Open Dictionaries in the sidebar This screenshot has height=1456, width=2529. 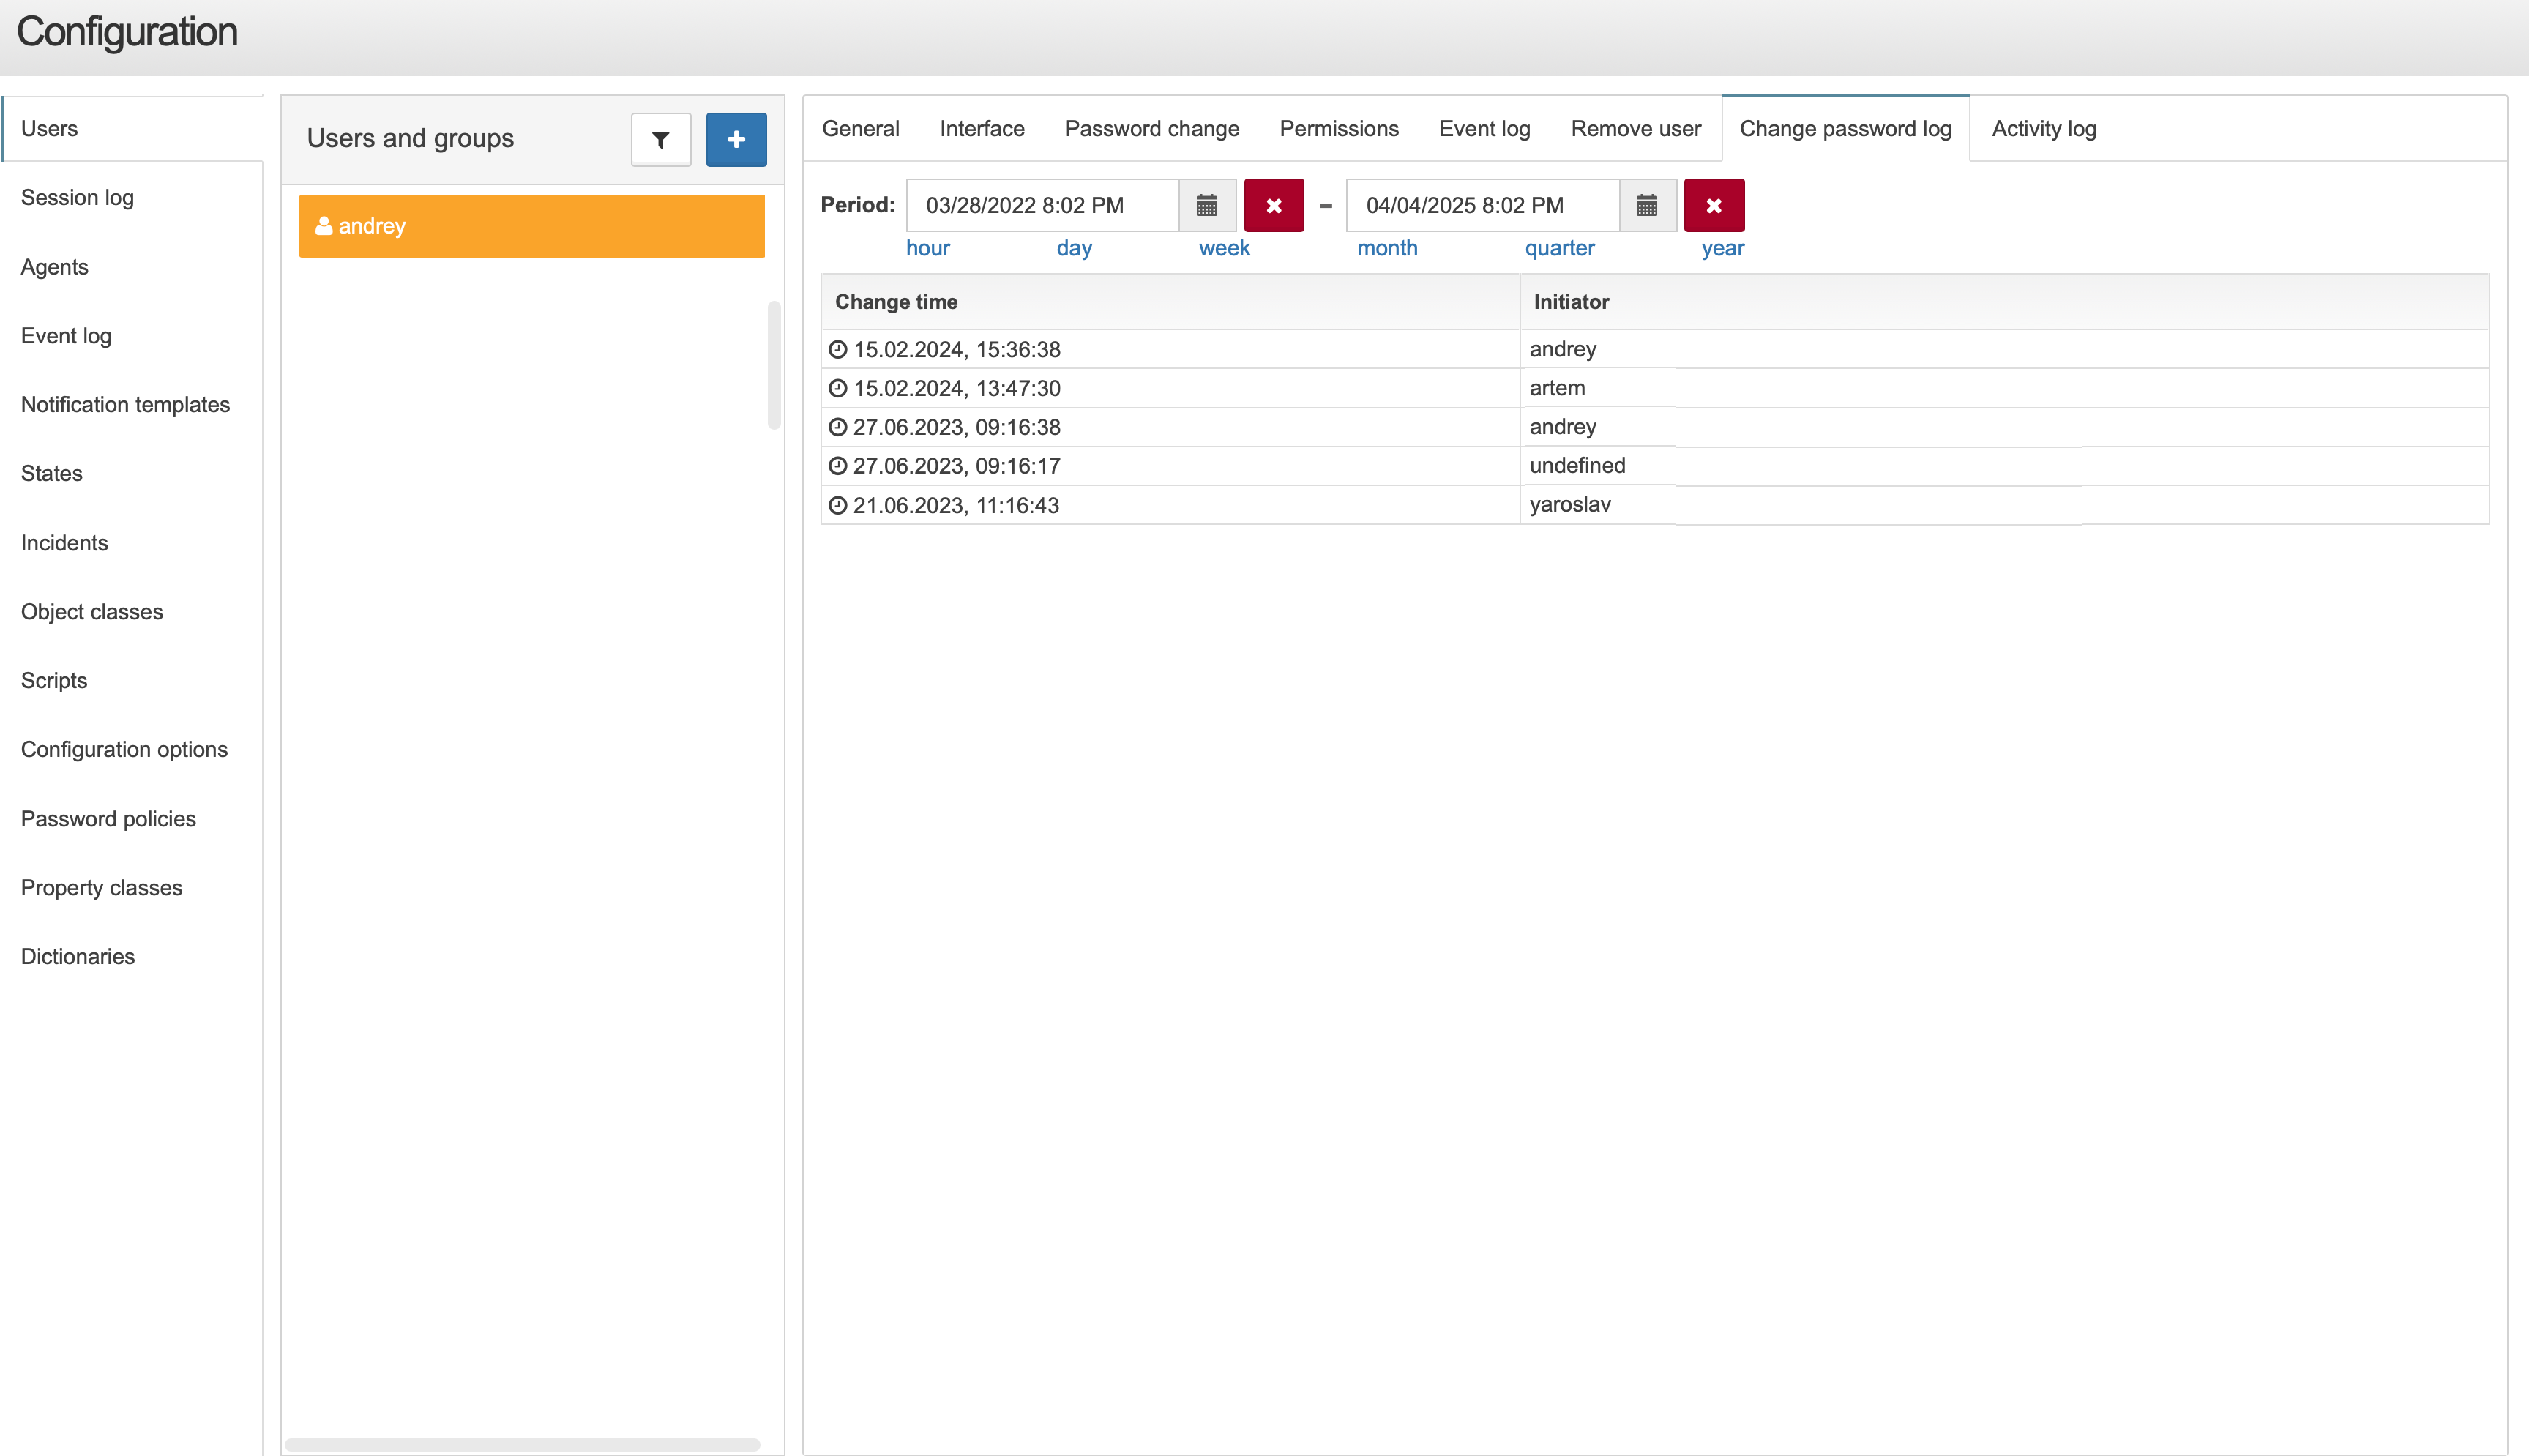[x=132, y=957]
